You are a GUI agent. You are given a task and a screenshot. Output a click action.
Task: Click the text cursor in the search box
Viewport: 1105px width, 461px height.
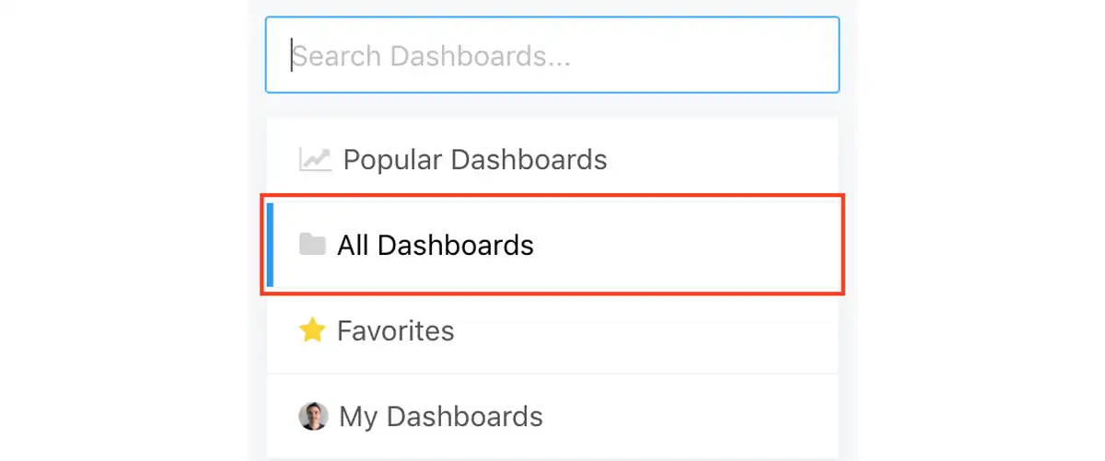click(292, 55)
